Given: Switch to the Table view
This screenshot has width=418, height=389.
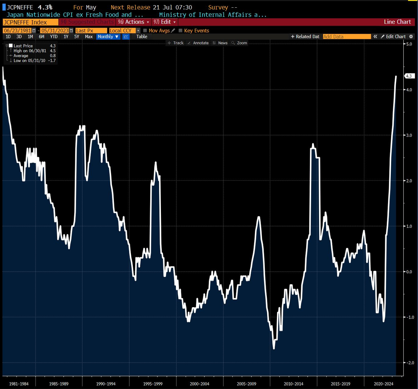Looking at the screenshot, I should click(x=142, y=37).
